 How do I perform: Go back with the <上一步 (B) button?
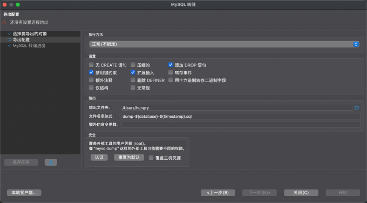click(x=218, y=193)
